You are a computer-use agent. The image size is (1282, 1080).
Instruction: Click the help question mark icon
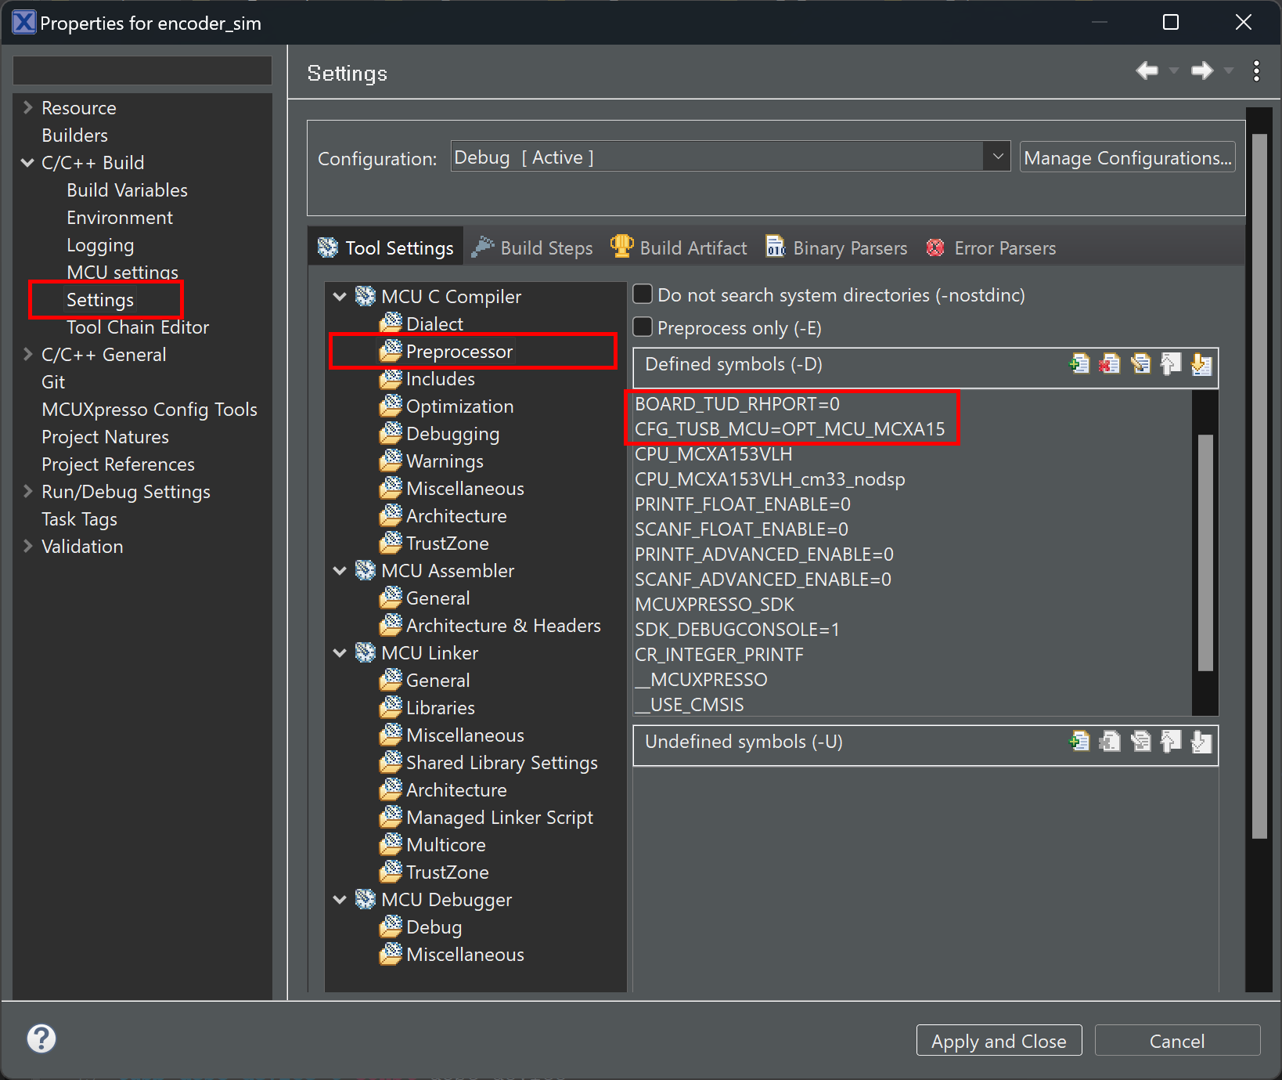pyautogui.click(x=41, y=1039)
